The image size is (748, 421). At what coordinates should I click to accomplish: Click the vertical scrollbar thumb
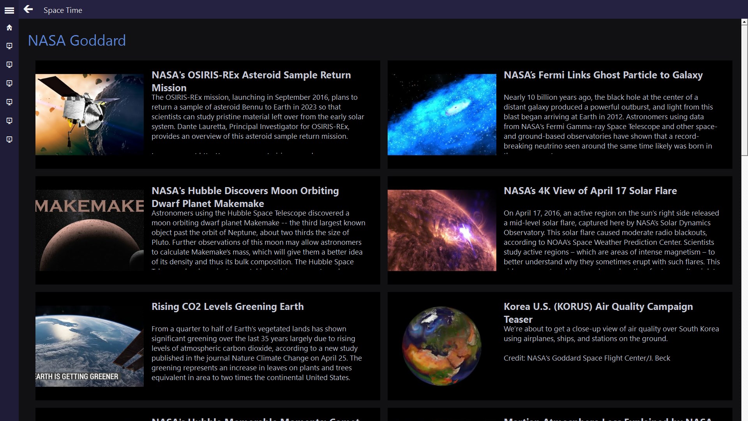(744, 90)
